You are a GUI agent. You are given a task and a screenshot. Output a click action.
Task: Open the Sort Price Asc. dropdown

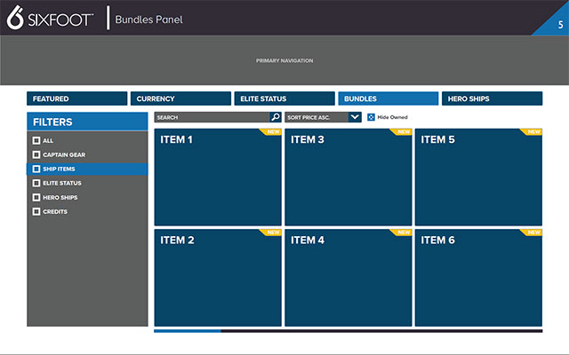[317, 117]
